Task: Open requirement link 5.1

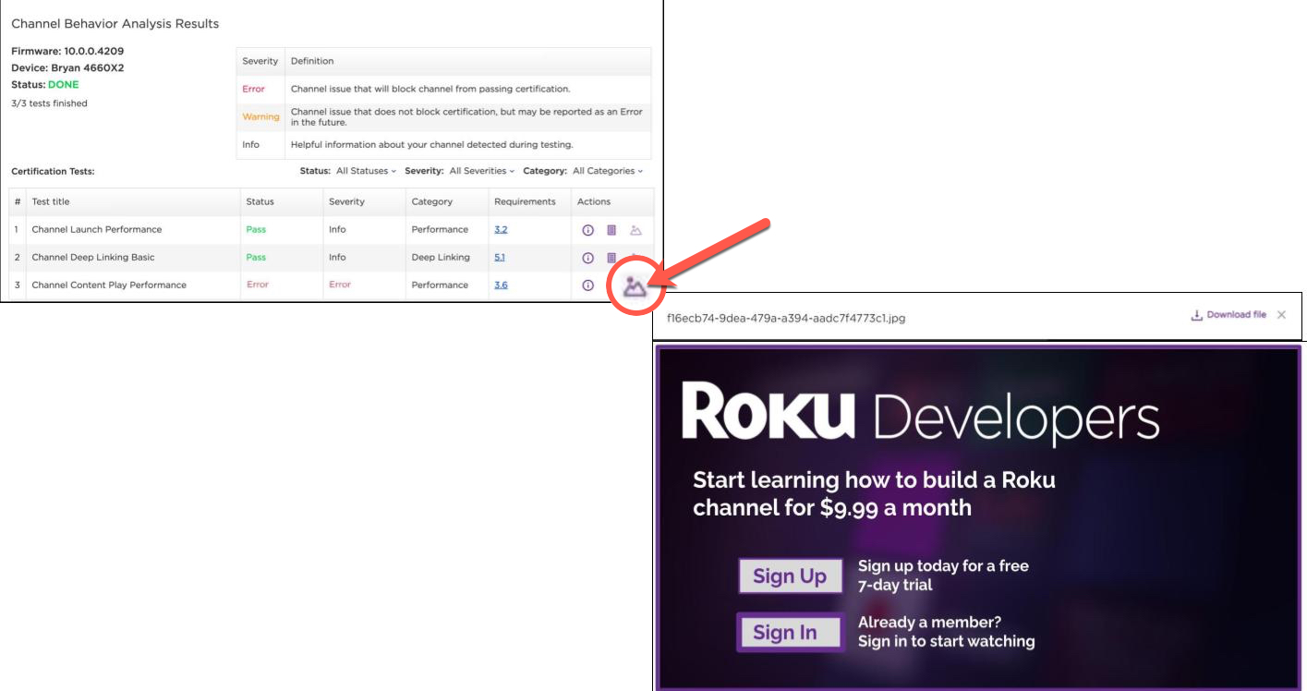Action: (500, 257)
